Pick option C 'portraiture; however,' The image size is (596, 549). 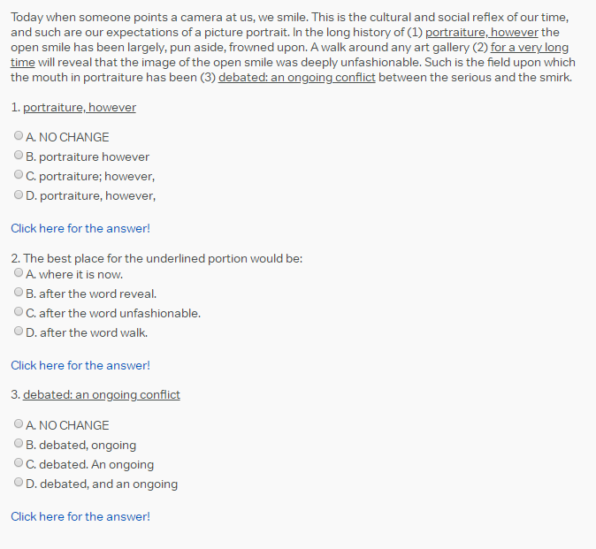[x=19, y=174]
